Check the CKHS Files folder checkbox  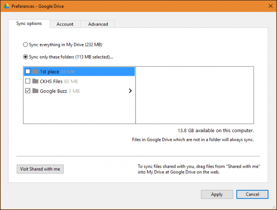coord(28,81)
